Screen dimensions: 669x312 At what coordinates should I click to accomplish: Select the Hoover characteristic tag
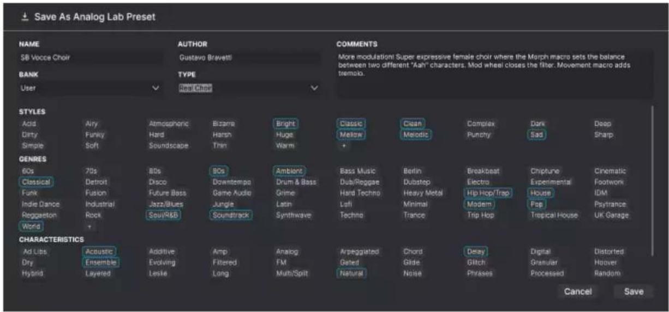coord(606,262)
